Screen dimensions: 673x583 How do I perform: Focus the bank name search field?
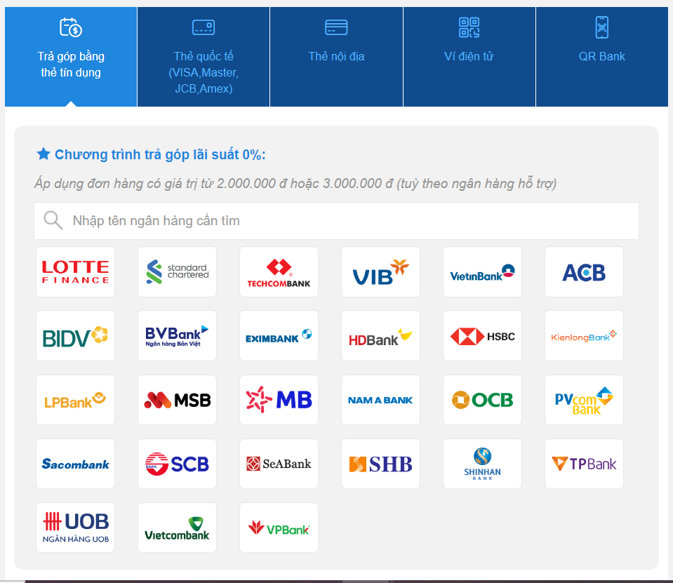pos(337,221)
